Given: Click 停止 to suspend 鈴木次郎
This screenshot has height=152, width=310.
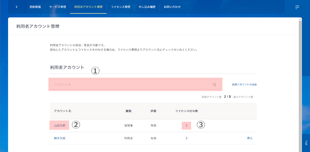Looking at the screenshot, I should pyautogui.click(x=250, y=138).
